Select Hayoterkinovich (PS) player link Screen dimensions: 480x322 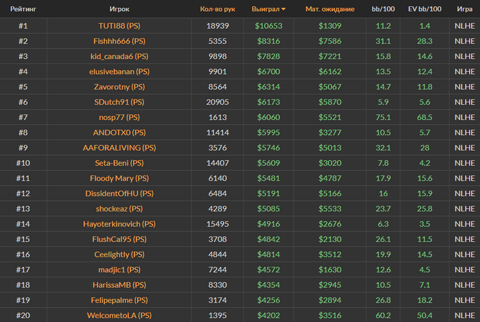[x=119, y=224]
